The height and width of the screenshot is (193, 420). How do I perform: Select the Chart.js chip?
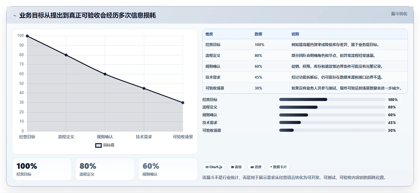[x=214, y=167]
